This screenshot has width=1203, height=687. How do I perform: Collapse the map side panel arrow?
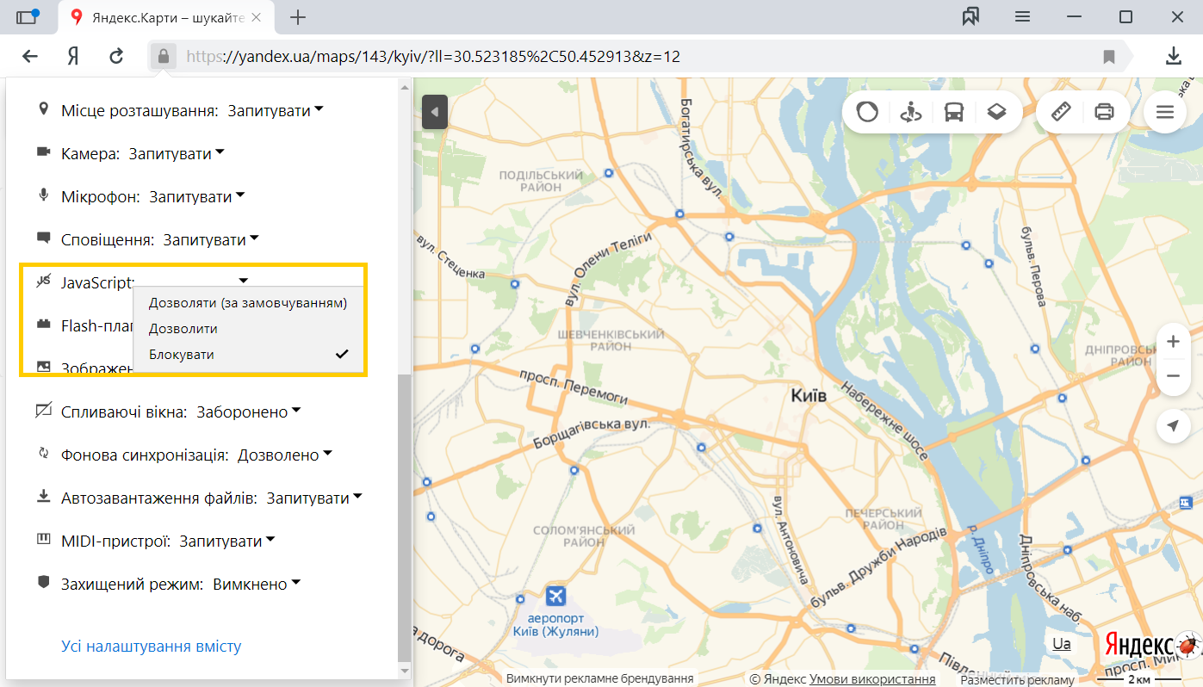[x=435, y=112]
